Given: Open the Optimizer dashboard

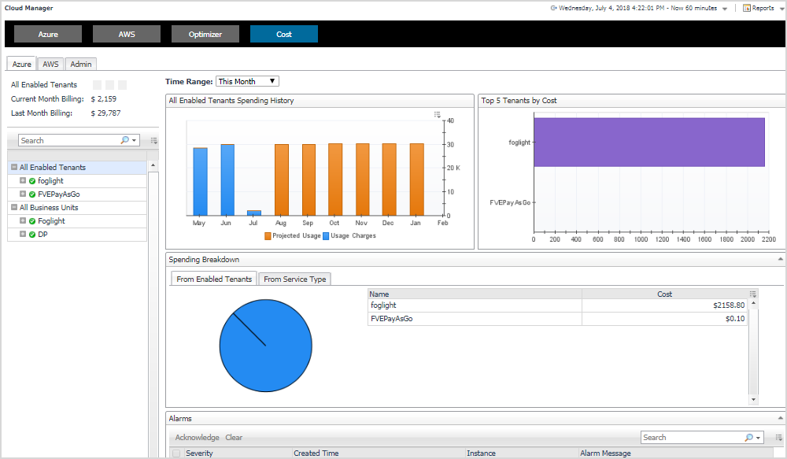Looking at the screenshot, I should click(x=205, y=34).
